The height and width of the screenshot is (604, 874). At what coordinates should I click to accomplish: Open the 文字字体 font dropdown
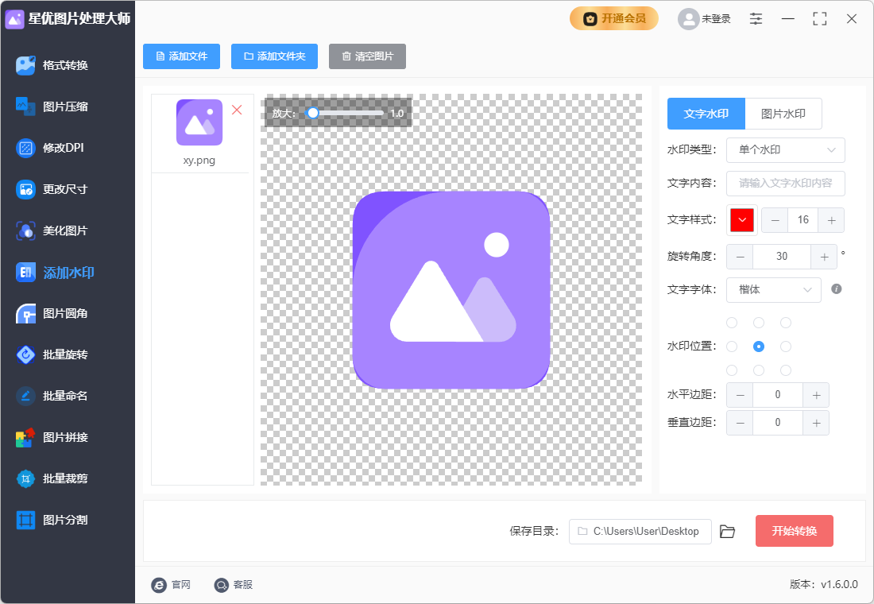click(x=773, y=290)
